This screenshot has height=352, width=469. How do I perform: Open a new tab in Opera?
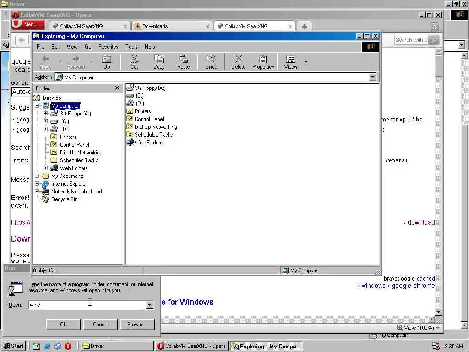coord(305,26)
